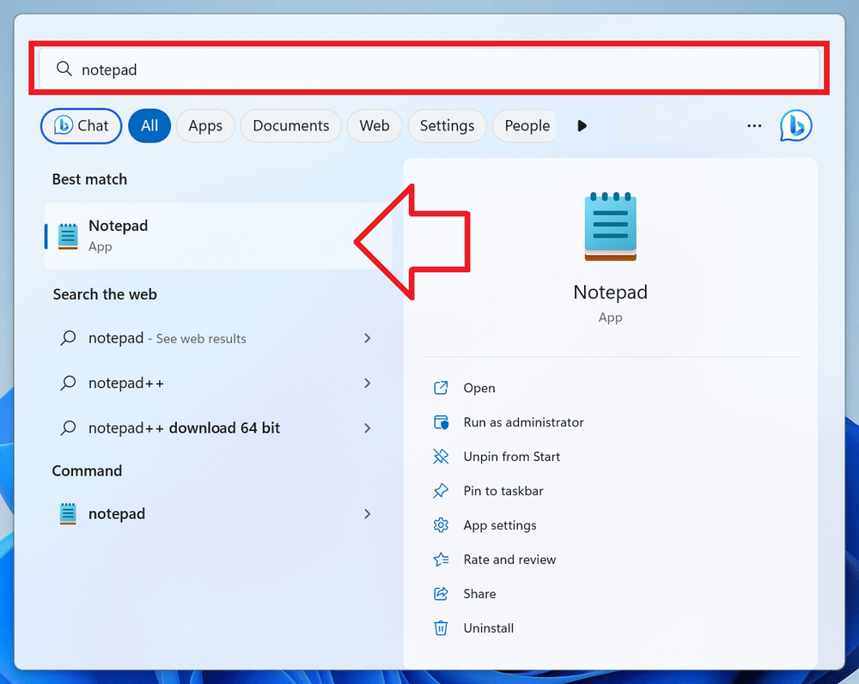
Task: Switch to the Apps filter tab
Action: [x=205, y=125]
